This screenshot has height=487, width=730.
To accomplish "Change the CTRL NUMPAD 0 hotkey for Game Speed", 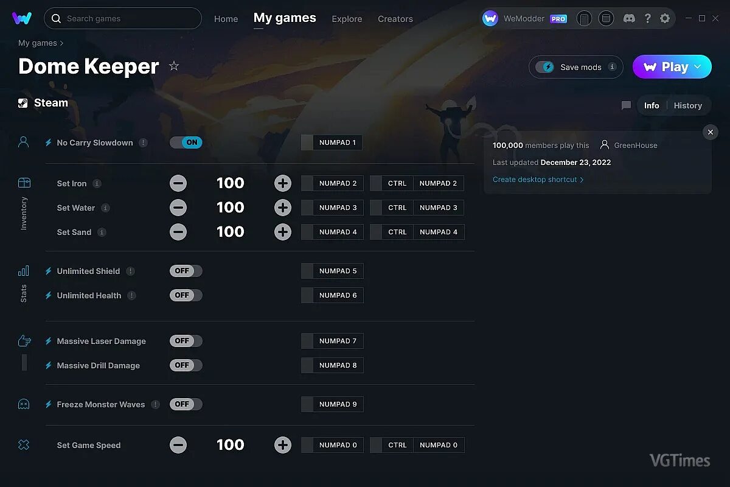I will tap(417, 445).
